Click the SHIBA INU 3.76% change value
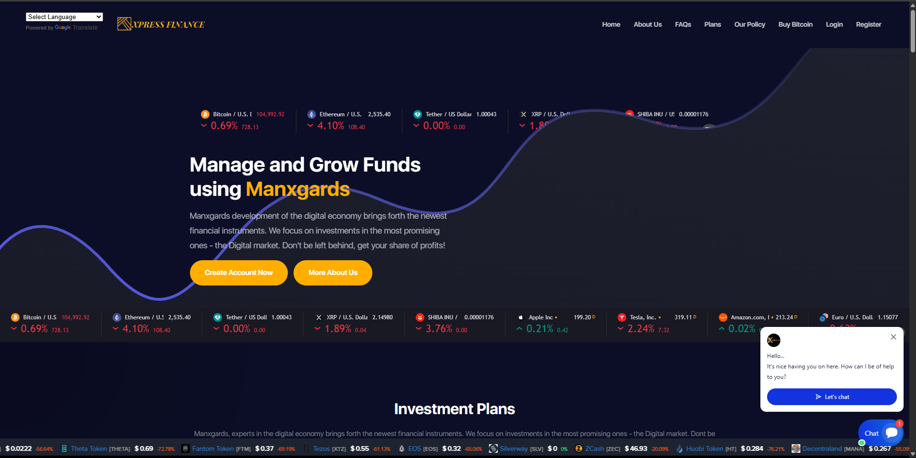The image size is (916, 458). 439,329
